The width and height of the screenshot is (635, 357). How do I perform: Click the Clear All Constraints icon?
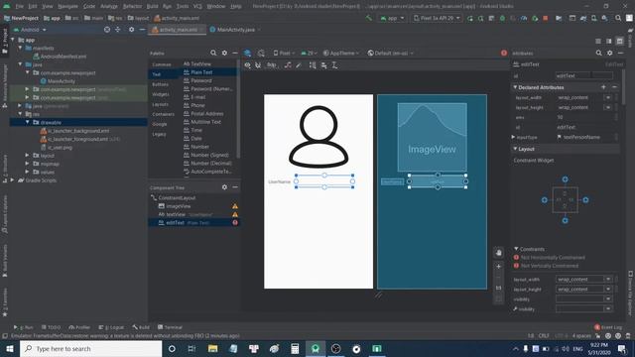click(x=288, y=65)
